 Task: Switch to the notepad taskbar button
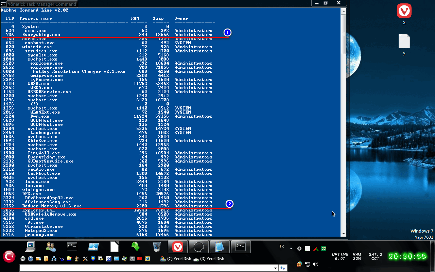[x=220, y=247]
